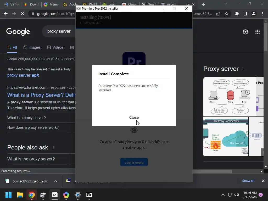Click the Creative Cloud logo icon

click(134, 130)
